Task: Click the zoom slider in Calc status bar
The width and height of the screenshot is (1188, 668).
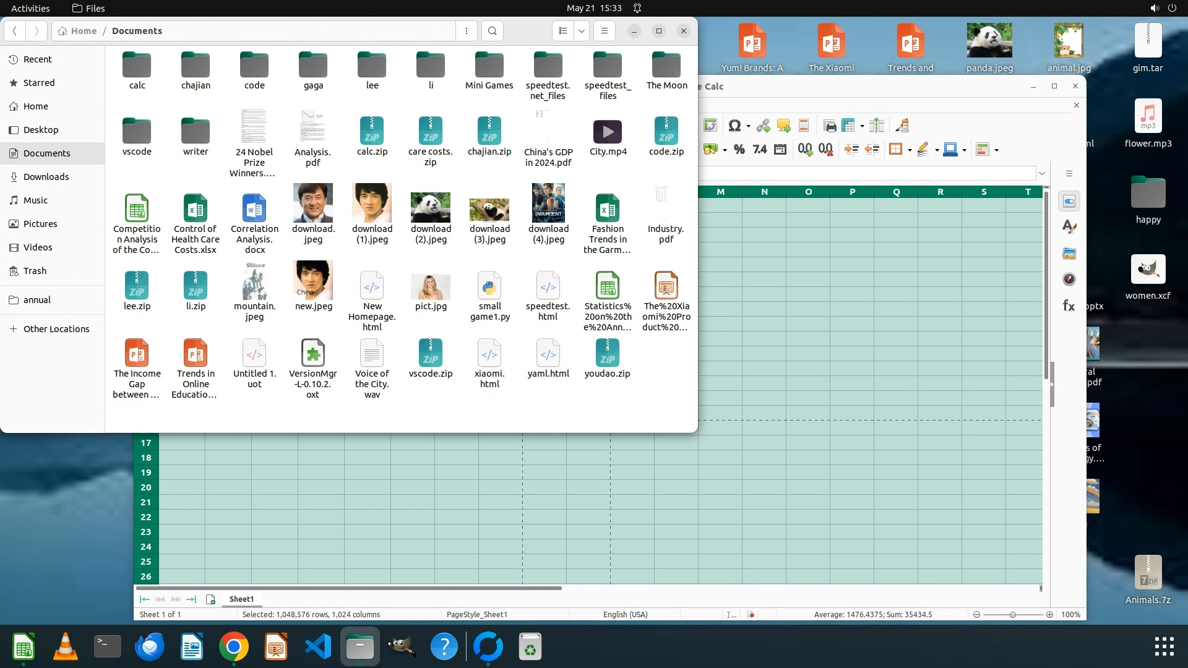Action: tap(1013, 614)
